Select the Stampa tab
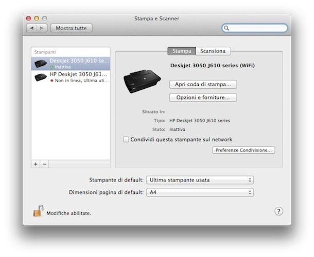314x257 pixels. pyautogui.click(x=182, y=51)
